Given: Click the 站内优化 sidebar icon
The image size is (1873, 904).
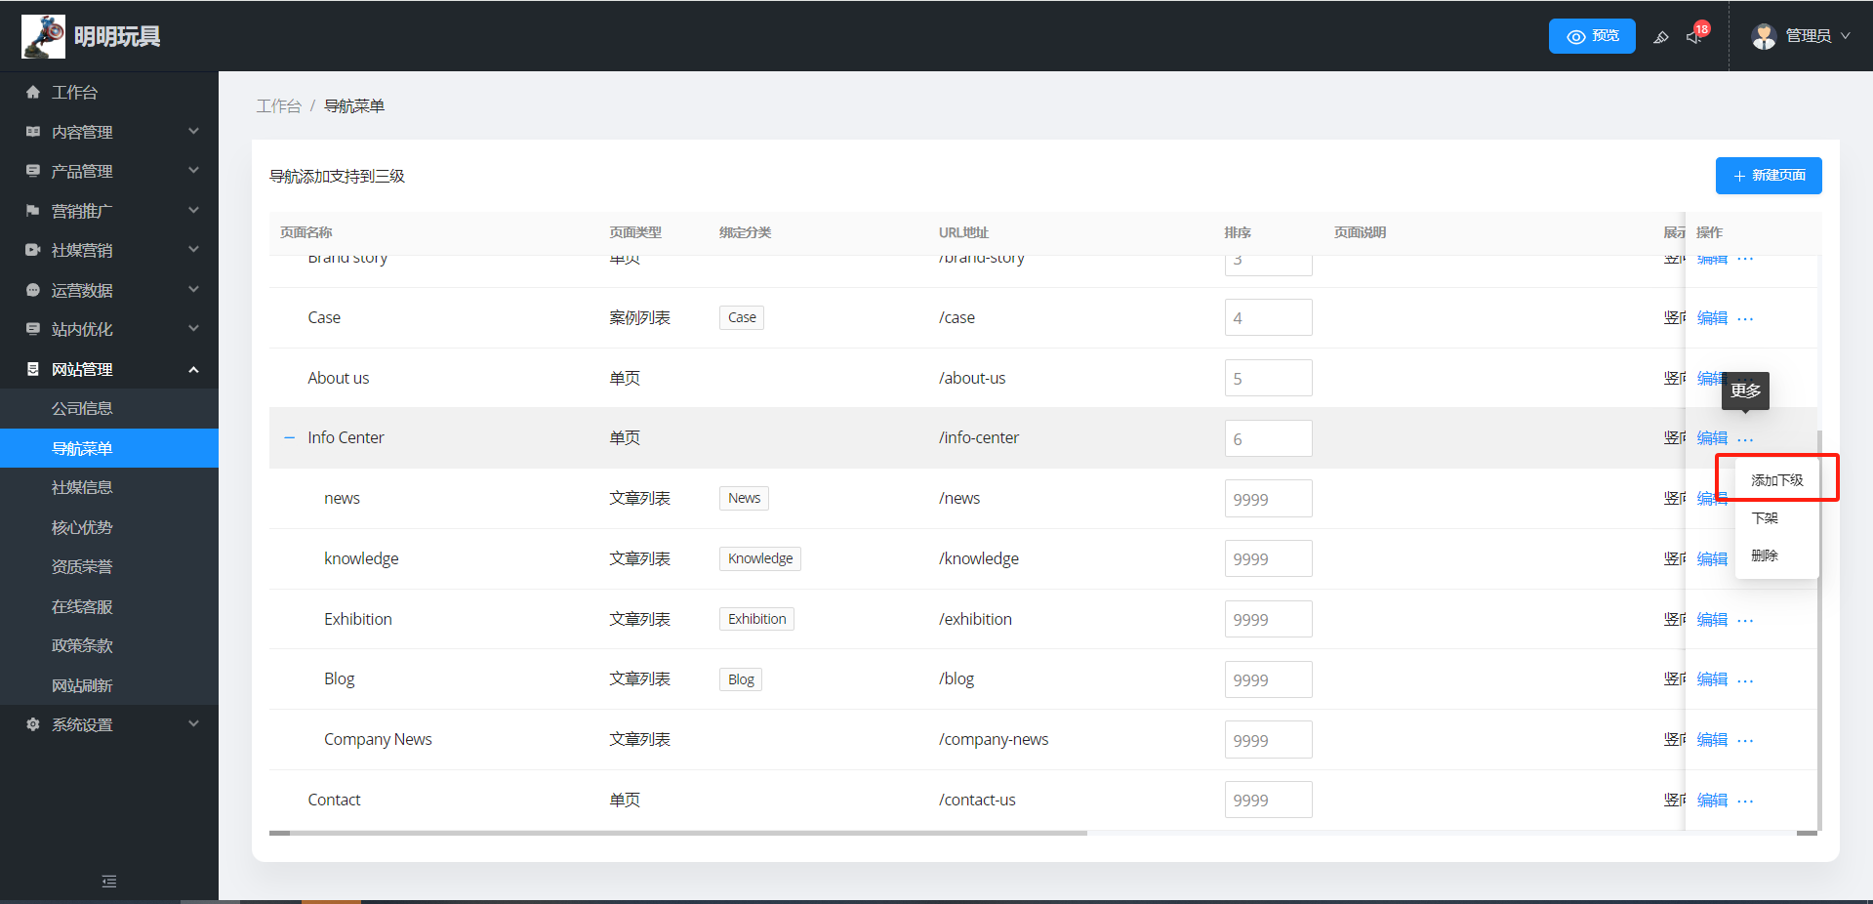Looking at the screenshot, I should (33, 329).
